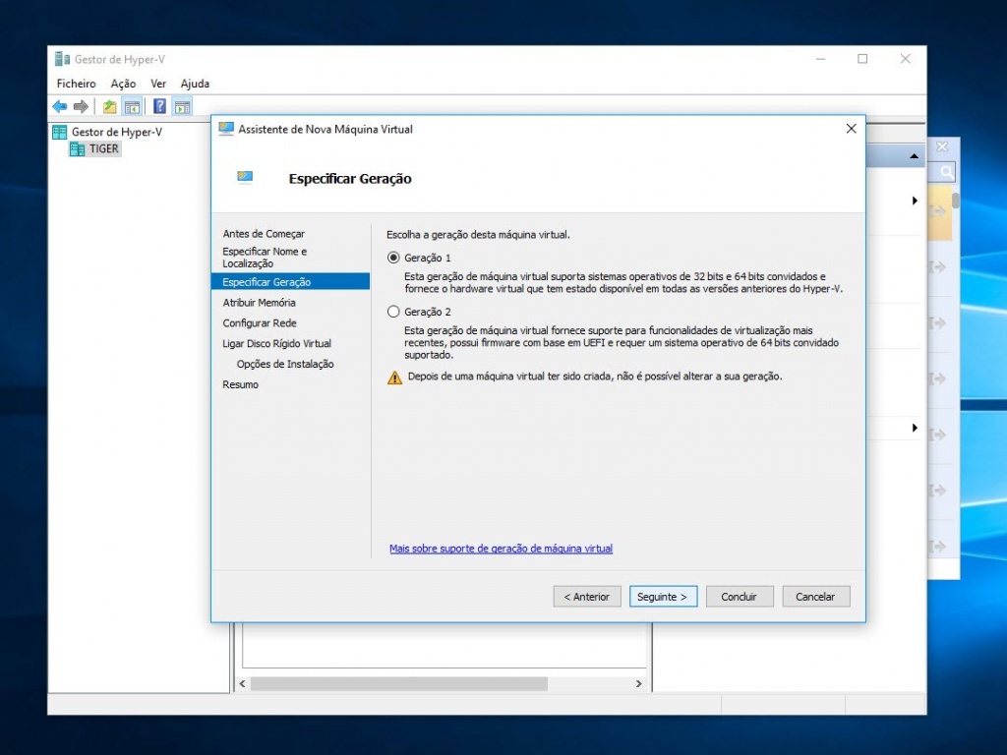Expand the lower Actions pane submenu arrow
1007x755 pixels.
914,428
